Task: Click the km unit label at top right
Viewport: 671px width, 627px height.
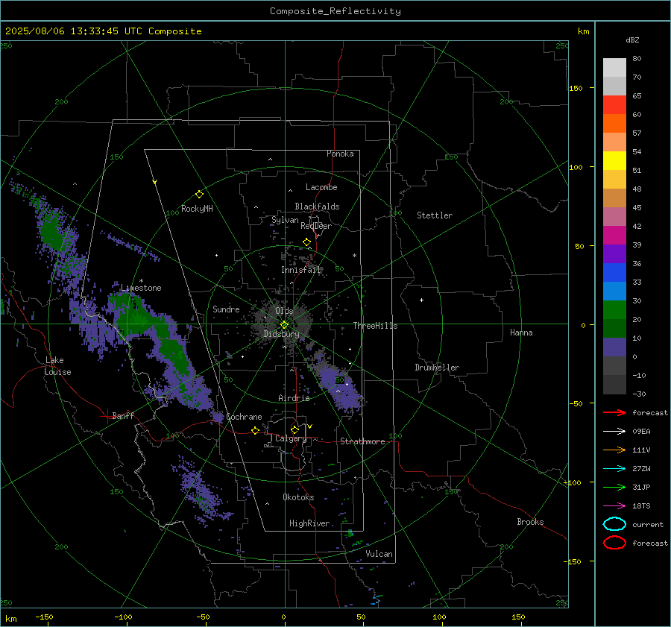Action: (583, 31)
